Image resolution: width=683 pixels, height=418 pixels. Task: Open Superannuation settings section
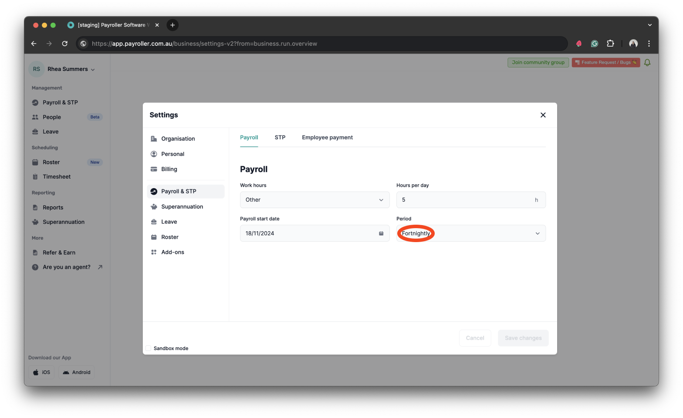[186, 207]
